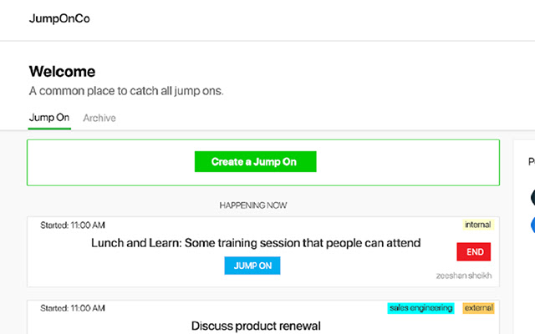This screenshot has height=334, width=535.
Task: Click the JumpOnCo logo text
Action: pyautogui.click(x=59, y=19)
